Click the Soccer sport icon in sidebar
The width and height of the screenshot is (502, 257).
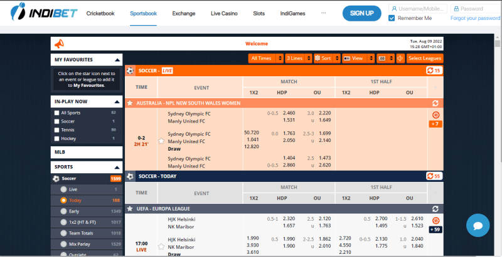coord(56,179)
